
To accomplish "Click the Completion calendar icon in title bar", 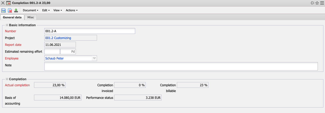I will point(8,3).
